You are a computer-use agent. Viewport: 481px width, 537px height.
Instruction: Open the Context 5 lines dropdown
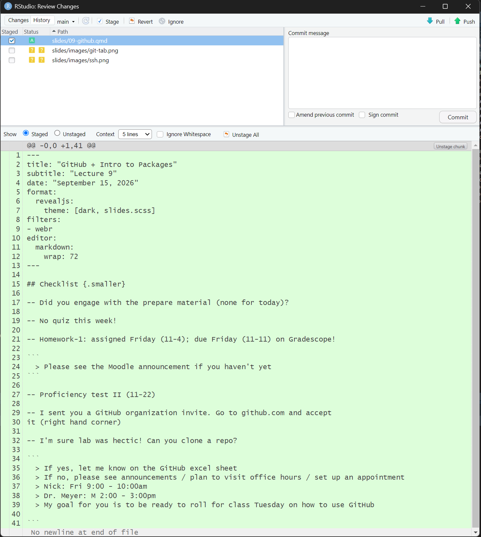[x=135, y=134]
